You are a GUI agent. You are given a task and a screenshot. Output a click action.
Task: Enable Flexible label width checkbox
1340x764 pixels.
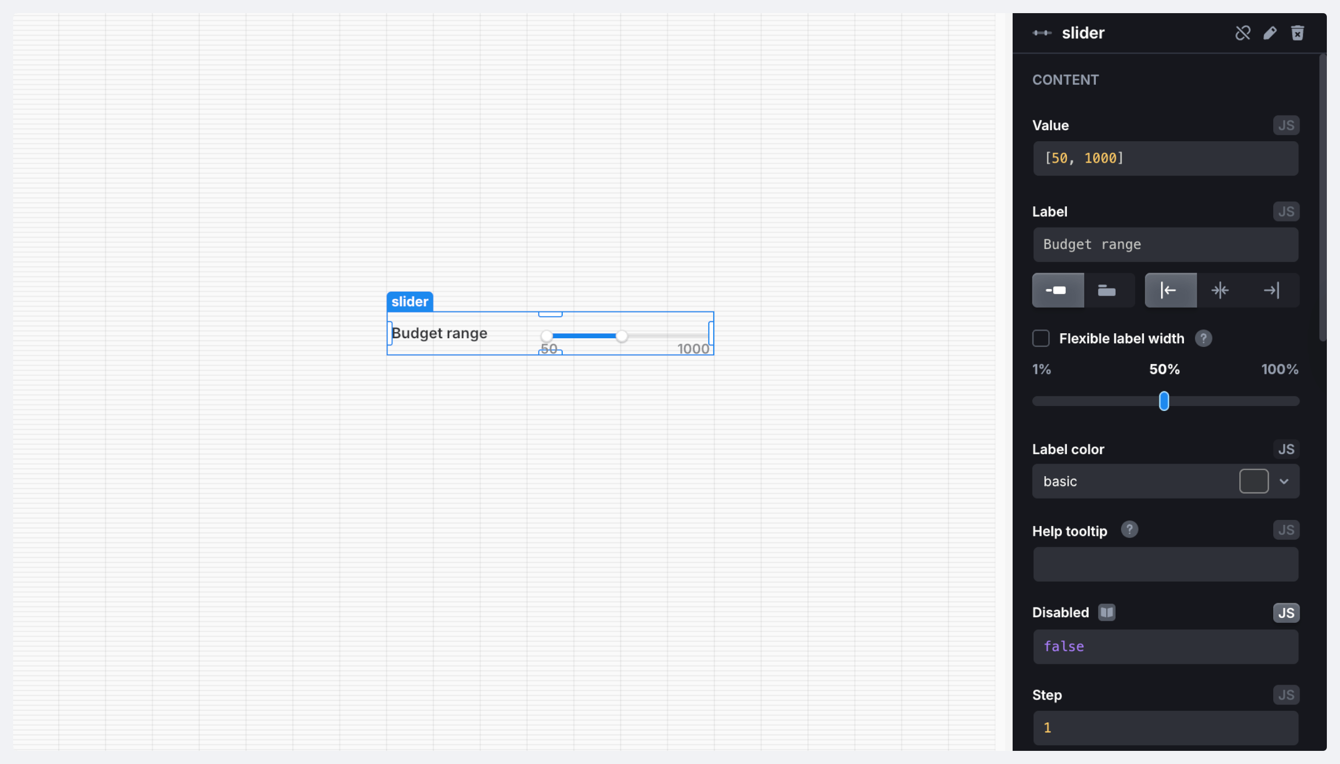pos(1041,338)
